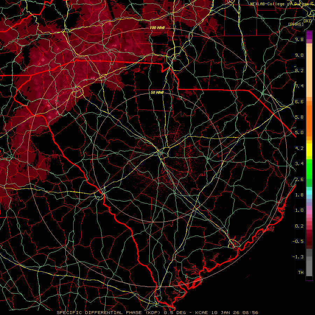The image size is (315, 315).
Task: Click the 1.0 value on the color scale
Action: point(299,210)
